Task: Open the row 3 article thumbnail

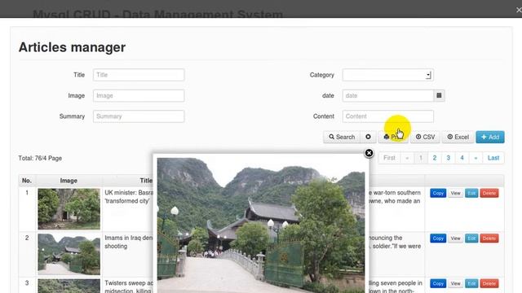Action: click(x=69, y=286)
